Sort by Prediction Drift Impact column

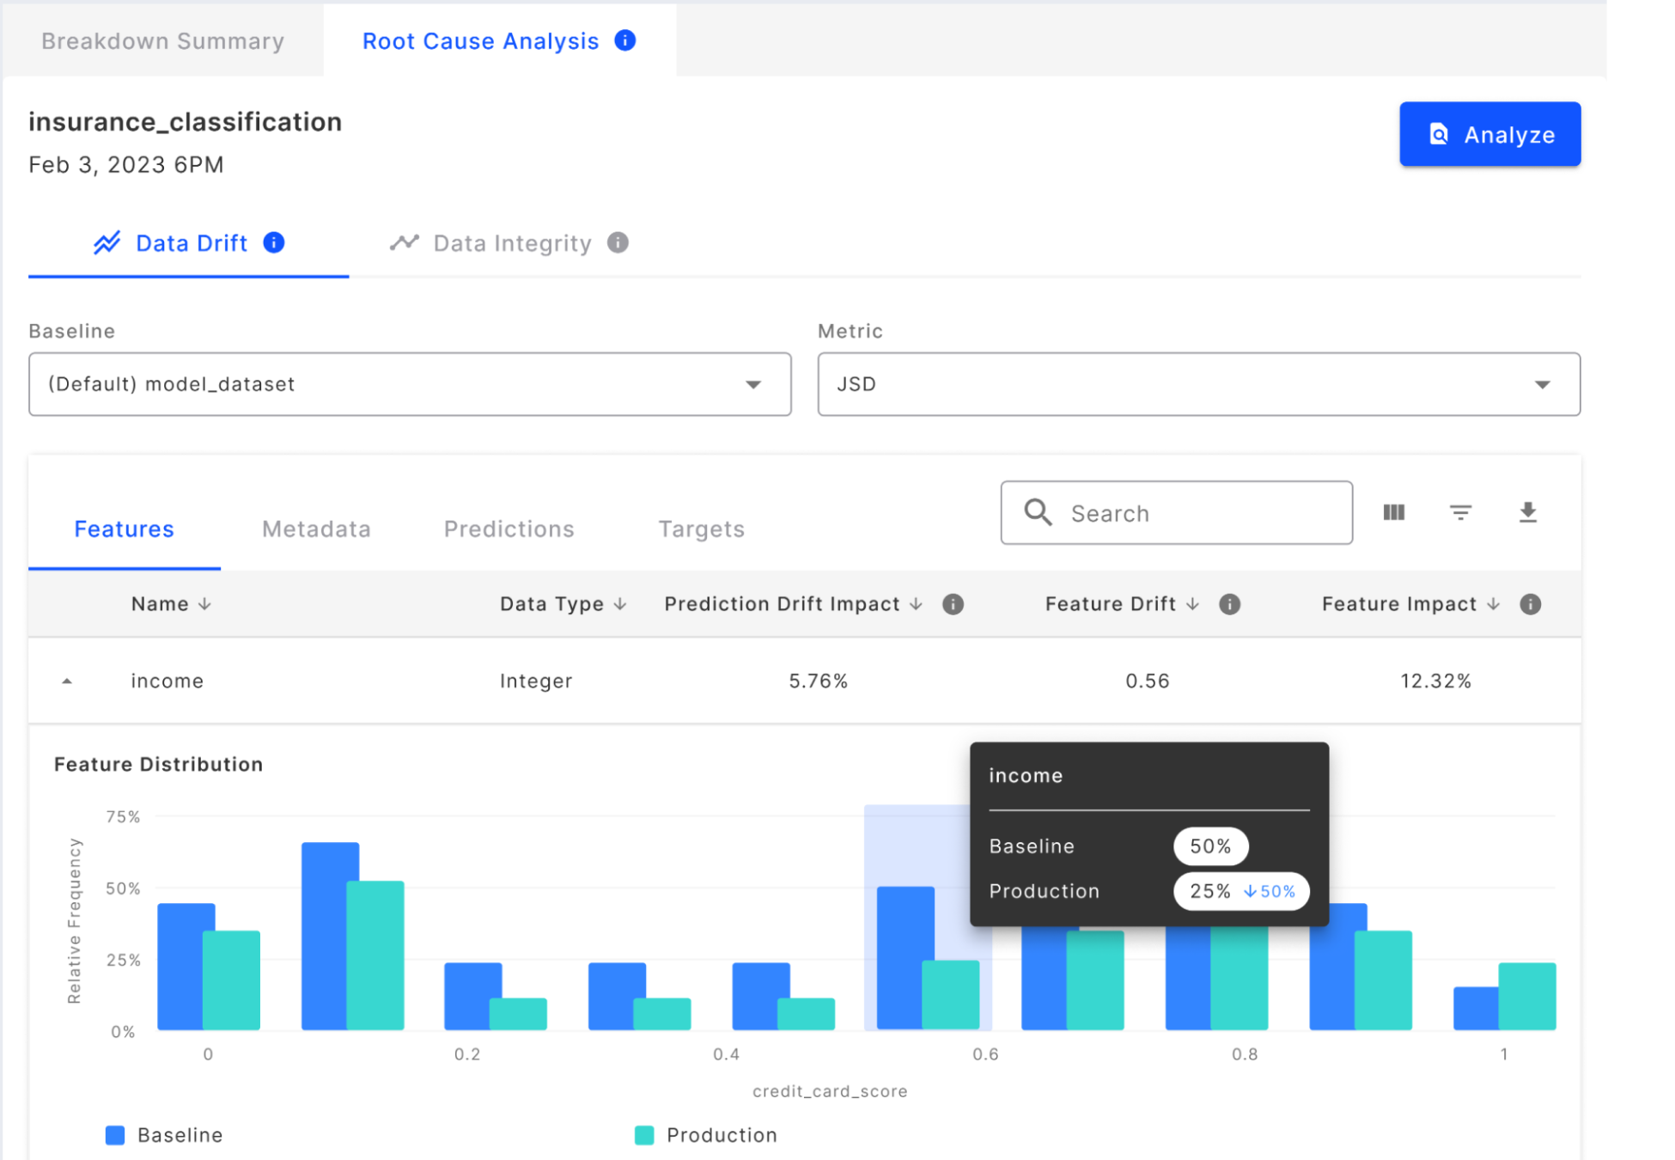pyautogui.click(x=793, y=604)
